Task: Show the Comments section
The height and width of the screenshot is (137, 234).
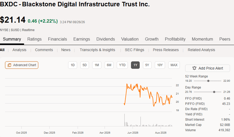Action: 44,50
